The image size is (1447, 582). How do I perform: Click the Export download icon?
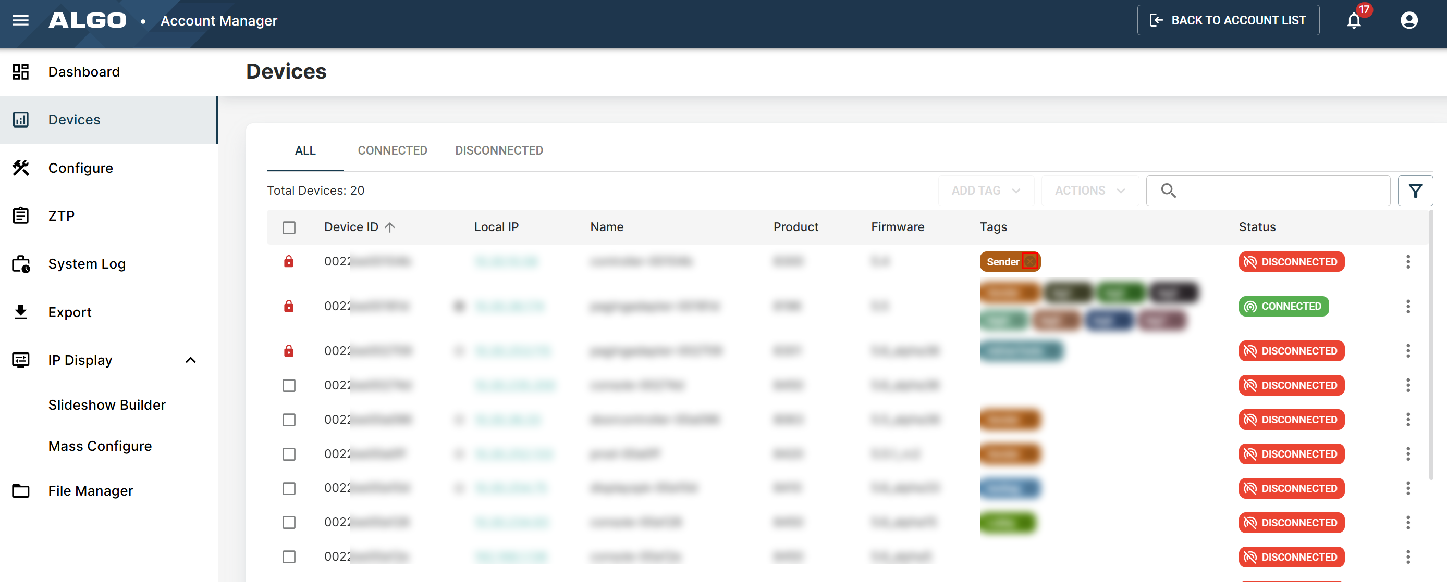tap(21, 311)
